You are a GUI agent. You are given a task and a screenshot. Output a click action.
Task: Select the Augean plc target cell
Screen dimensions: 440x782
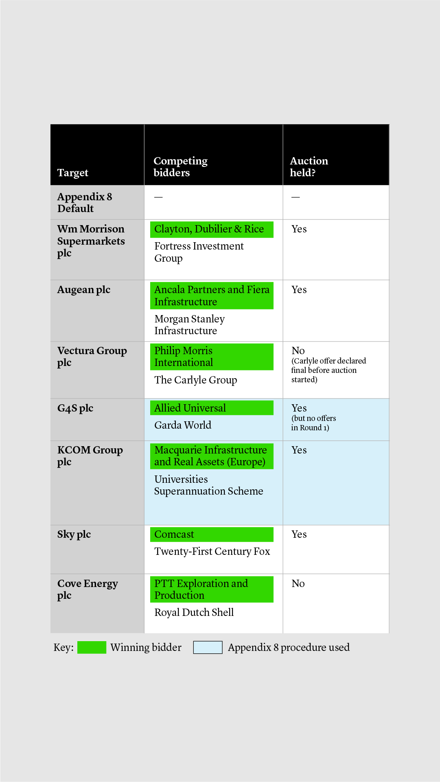(x=84, y=289)
